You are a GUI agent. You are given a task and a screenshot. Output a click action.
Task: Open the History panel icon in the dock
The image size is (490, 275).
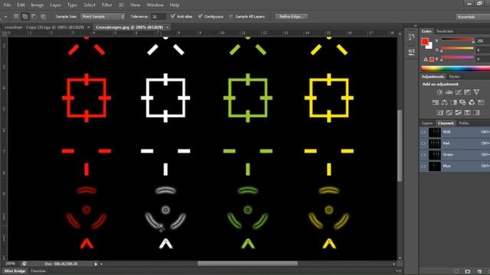[x=411, y=37]
